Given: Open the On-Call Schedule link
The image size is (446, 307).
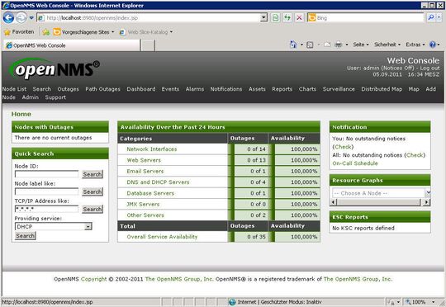Looking at the screenshot, I should (355, 163).
